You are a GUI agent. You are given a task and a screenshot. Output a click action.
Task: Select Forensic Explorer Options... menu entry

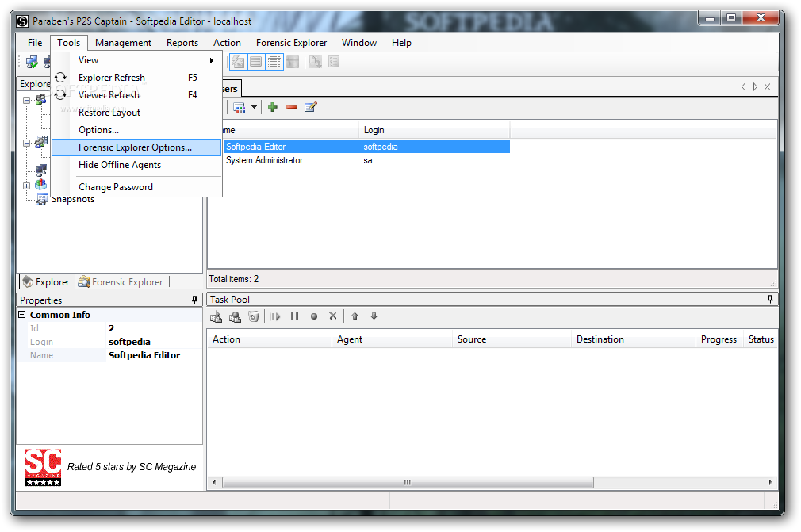coord(136,147)
